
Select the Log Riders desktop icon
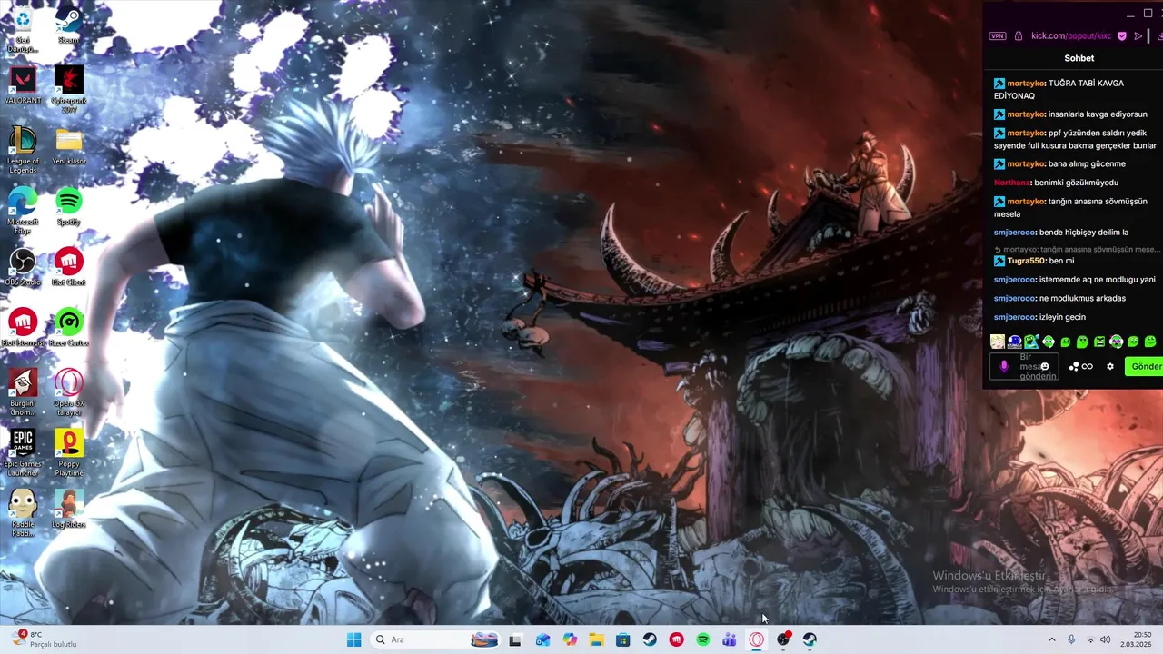pyautogui.click(x=69, y=510)
